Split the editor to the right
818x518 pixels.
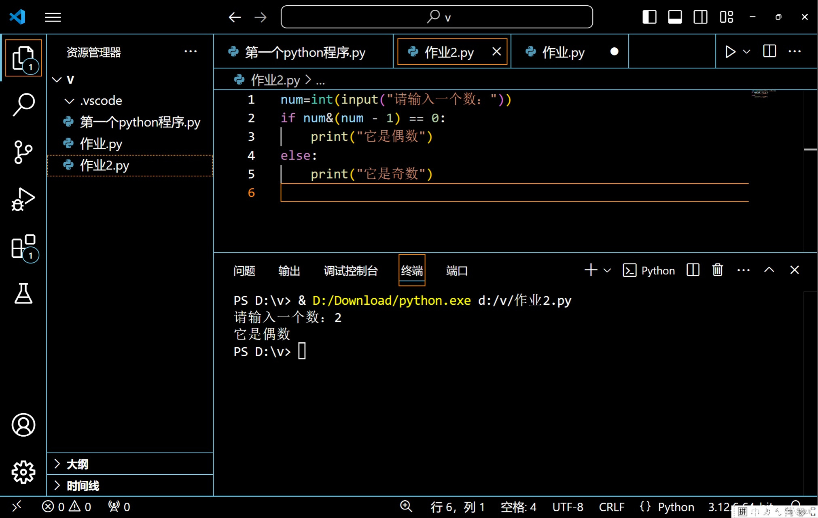[x=769, y=51]
